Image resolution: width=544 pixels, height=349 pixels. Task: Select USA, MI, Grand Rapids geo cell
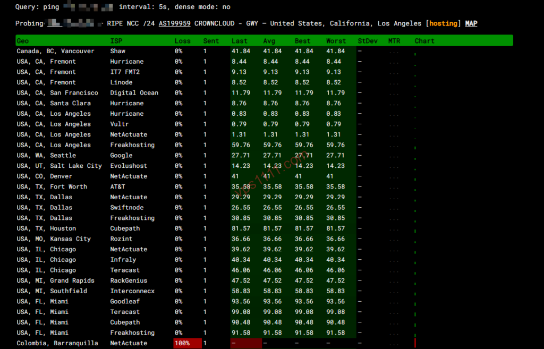tap(55, 280)
